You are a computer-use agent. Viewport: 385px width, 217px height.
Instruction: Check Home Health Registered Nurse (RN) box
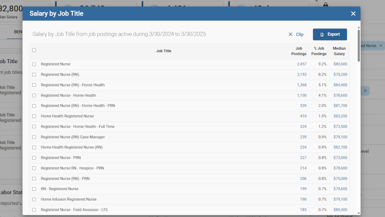click(34, 148)
